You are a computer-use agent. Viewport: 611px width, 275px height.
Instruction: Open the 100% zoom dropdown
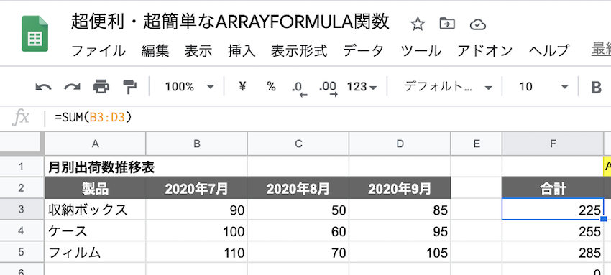coord(189,87)
